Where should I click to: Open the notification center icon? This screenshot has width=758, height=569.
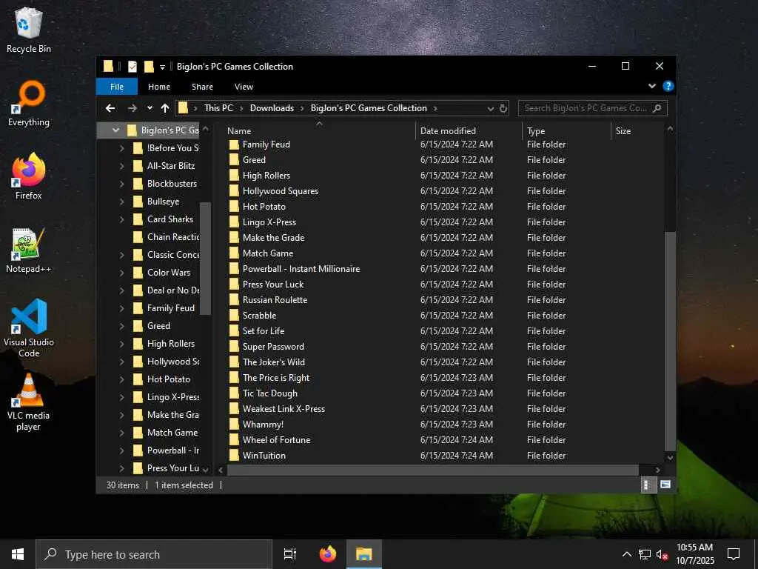pyautogui.click(x=734, y=554)
